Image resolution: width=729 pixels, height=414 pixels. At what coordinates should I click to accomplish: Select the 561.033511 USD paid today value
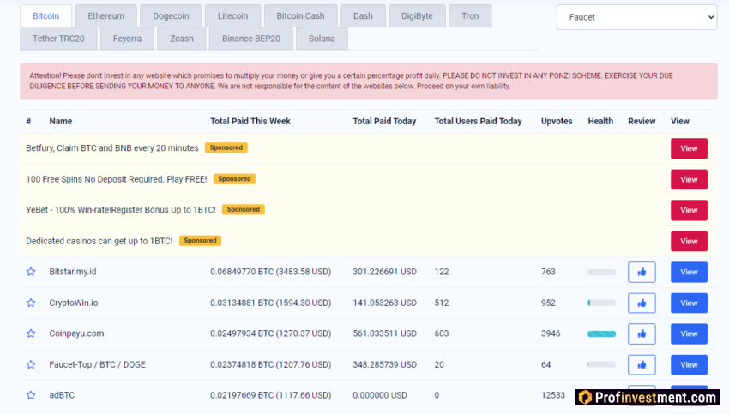pos(384,333)
